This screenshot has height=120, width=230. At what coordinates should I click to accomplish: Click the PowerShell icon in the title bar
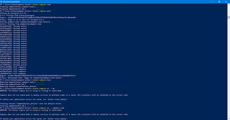pyautogui.click(x=1, y=2)
